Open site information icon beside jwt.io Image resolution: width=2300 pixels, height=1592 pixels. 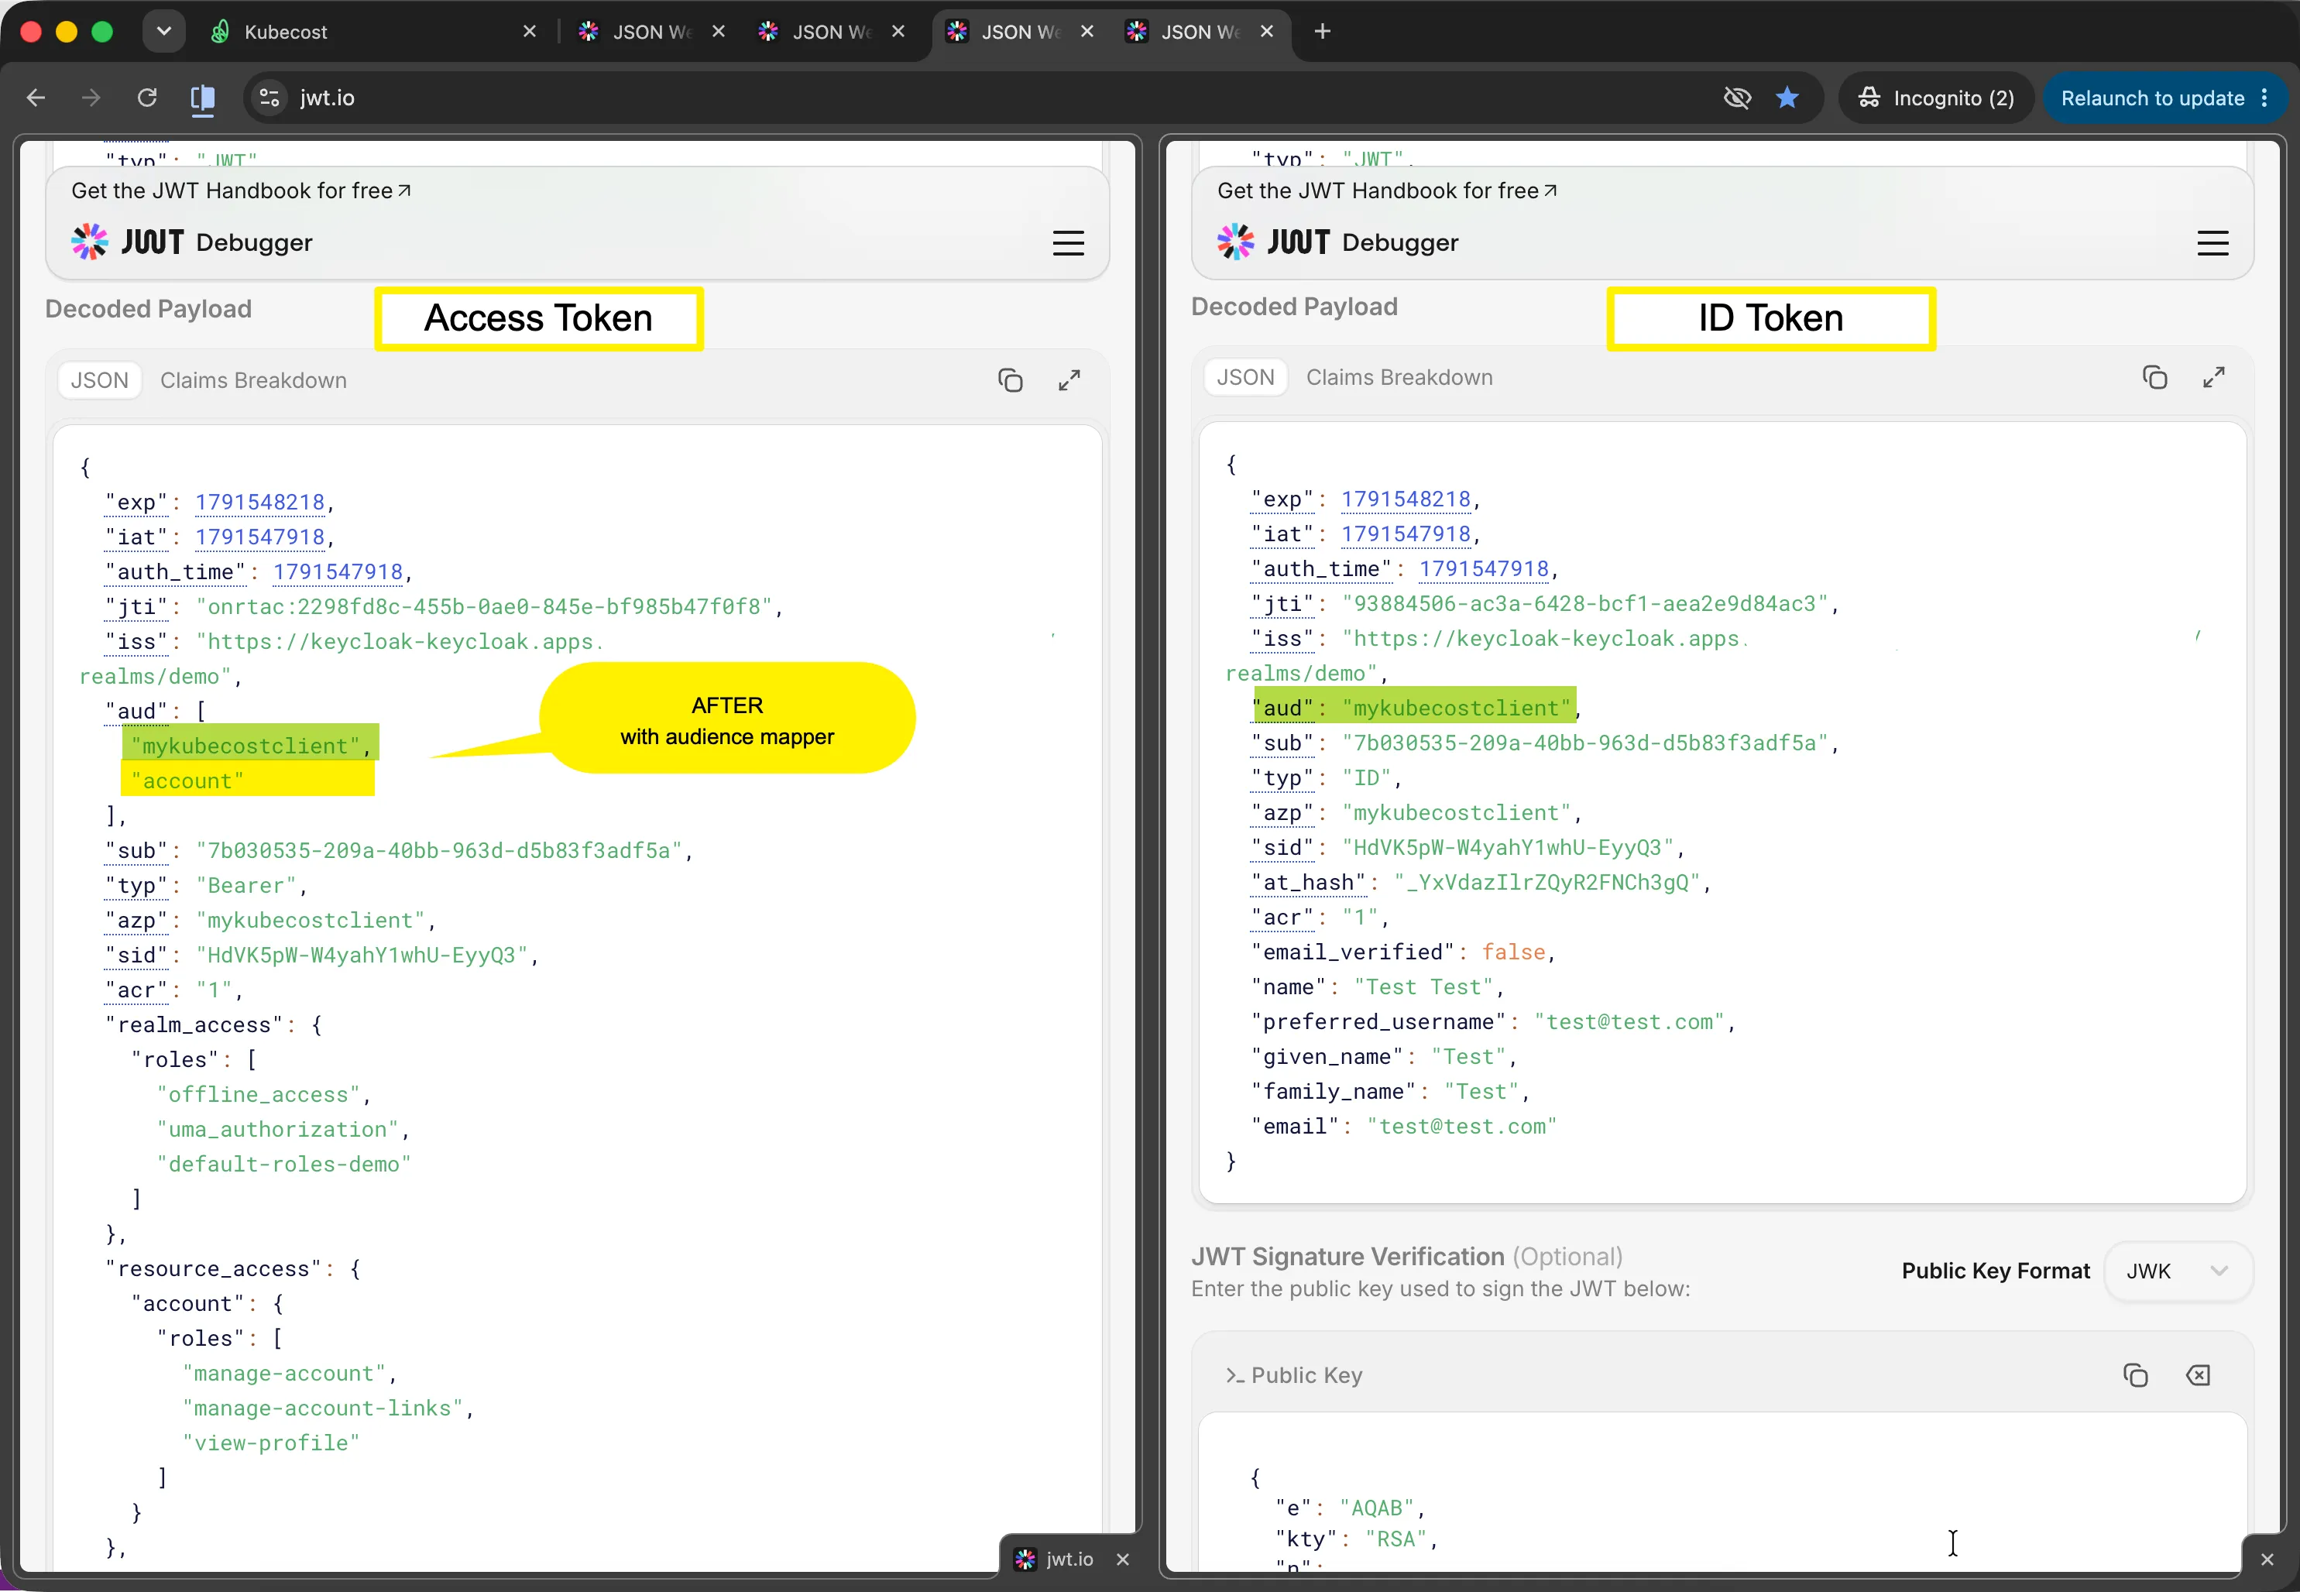click(x=269, y=98)
